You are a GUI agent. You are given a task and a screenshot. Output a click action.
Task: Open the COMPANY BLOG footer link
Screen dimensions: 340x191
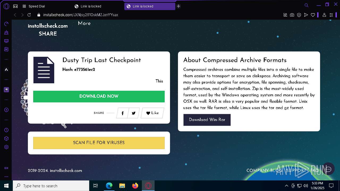click(x=264, y=171)
